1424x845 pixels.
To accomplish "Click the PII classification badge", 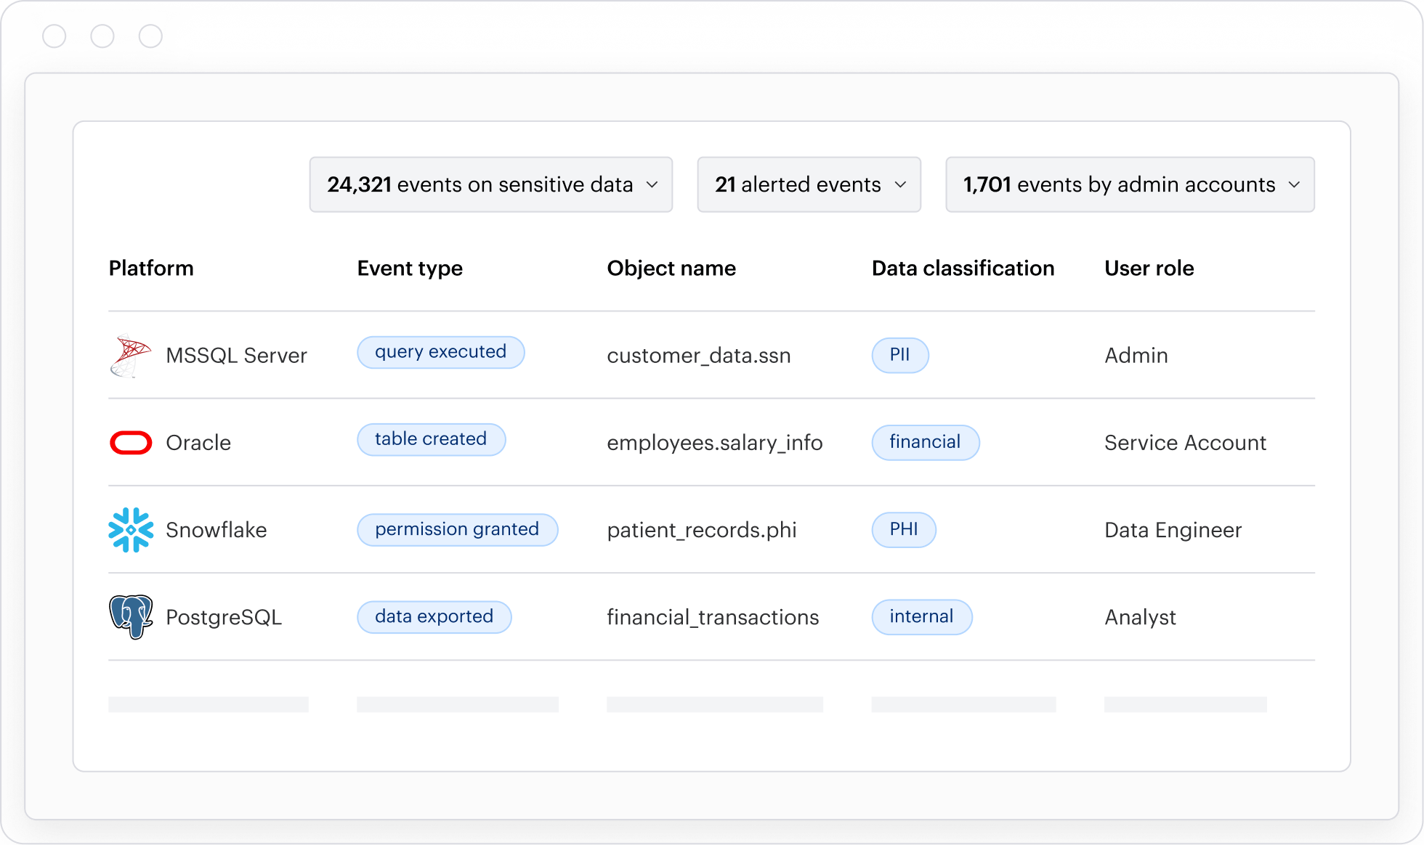I will [900, 355].
